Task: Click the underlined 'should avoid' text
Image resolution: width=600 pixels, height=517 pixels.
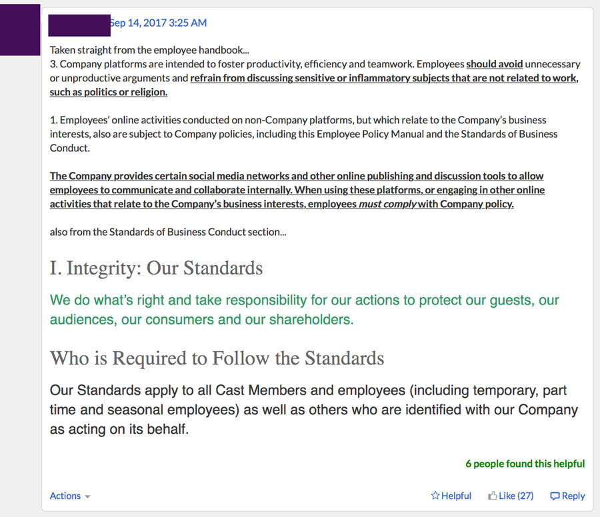Action: (495, 64)
